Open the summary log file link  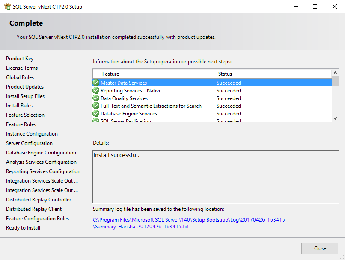(x=189, y=223)
